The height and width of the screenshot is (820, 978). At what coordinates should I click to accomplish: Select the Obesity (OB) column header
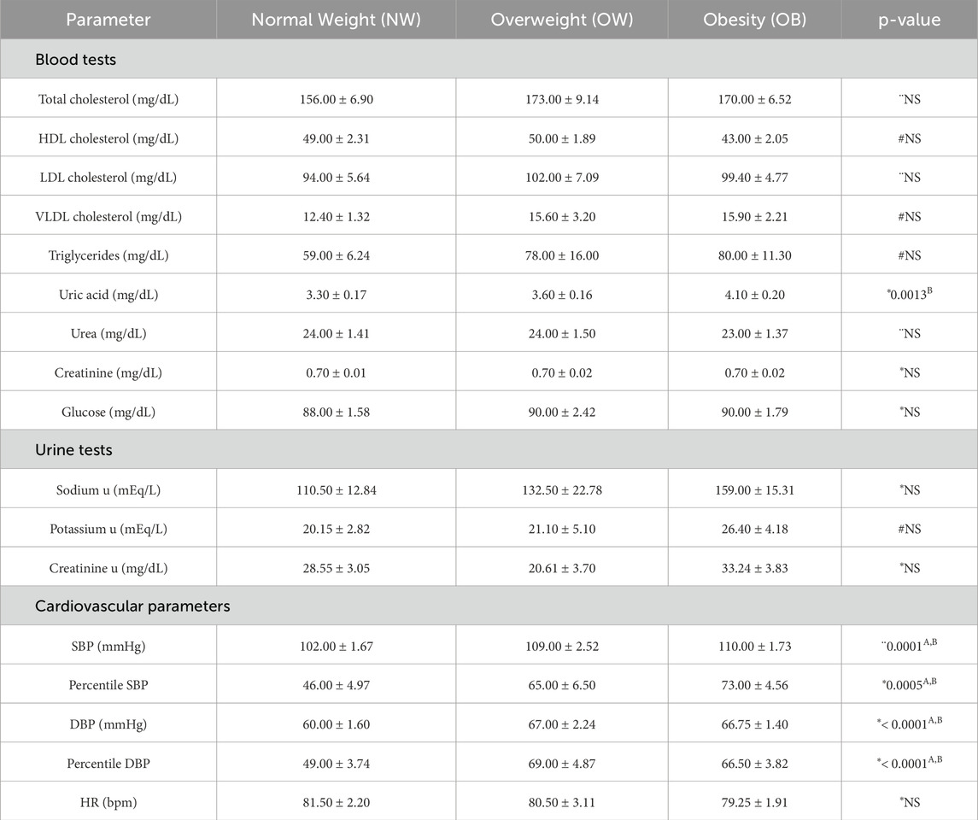pyautogui.click(x=754, y=20)
